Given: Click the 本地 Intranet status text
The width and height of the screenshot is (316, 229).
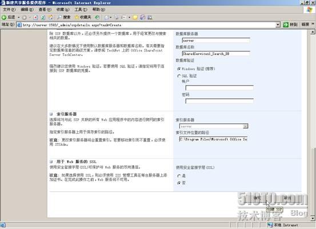Looking at the screenshot, I should tap(286, 225).
